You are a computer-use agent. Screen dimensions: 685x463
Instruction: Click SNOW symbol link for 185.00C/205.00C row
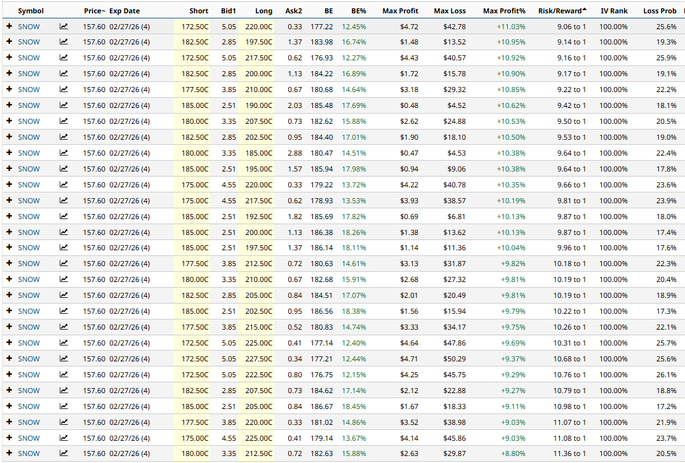click(29, 406)
